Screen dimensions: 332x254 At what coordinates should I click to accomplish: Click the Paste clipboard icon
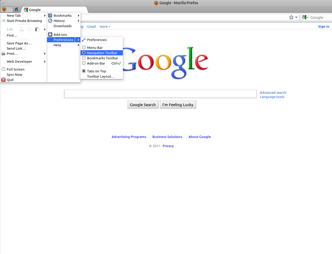click(37, 29)
